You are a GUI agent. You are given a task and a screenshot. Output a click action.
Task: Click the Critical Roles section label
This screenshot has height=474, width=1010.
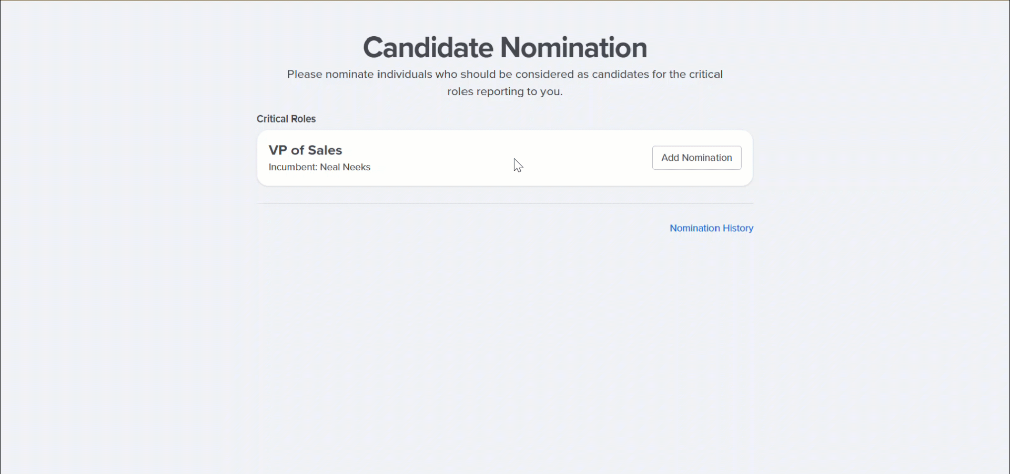click(x=286, y=119)
